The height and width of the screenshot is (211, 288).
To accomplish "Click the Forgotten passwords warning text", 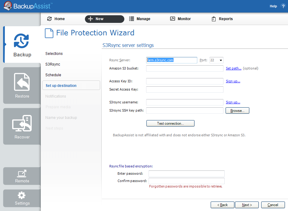I will pyautogui.click(x=186, y=186).
